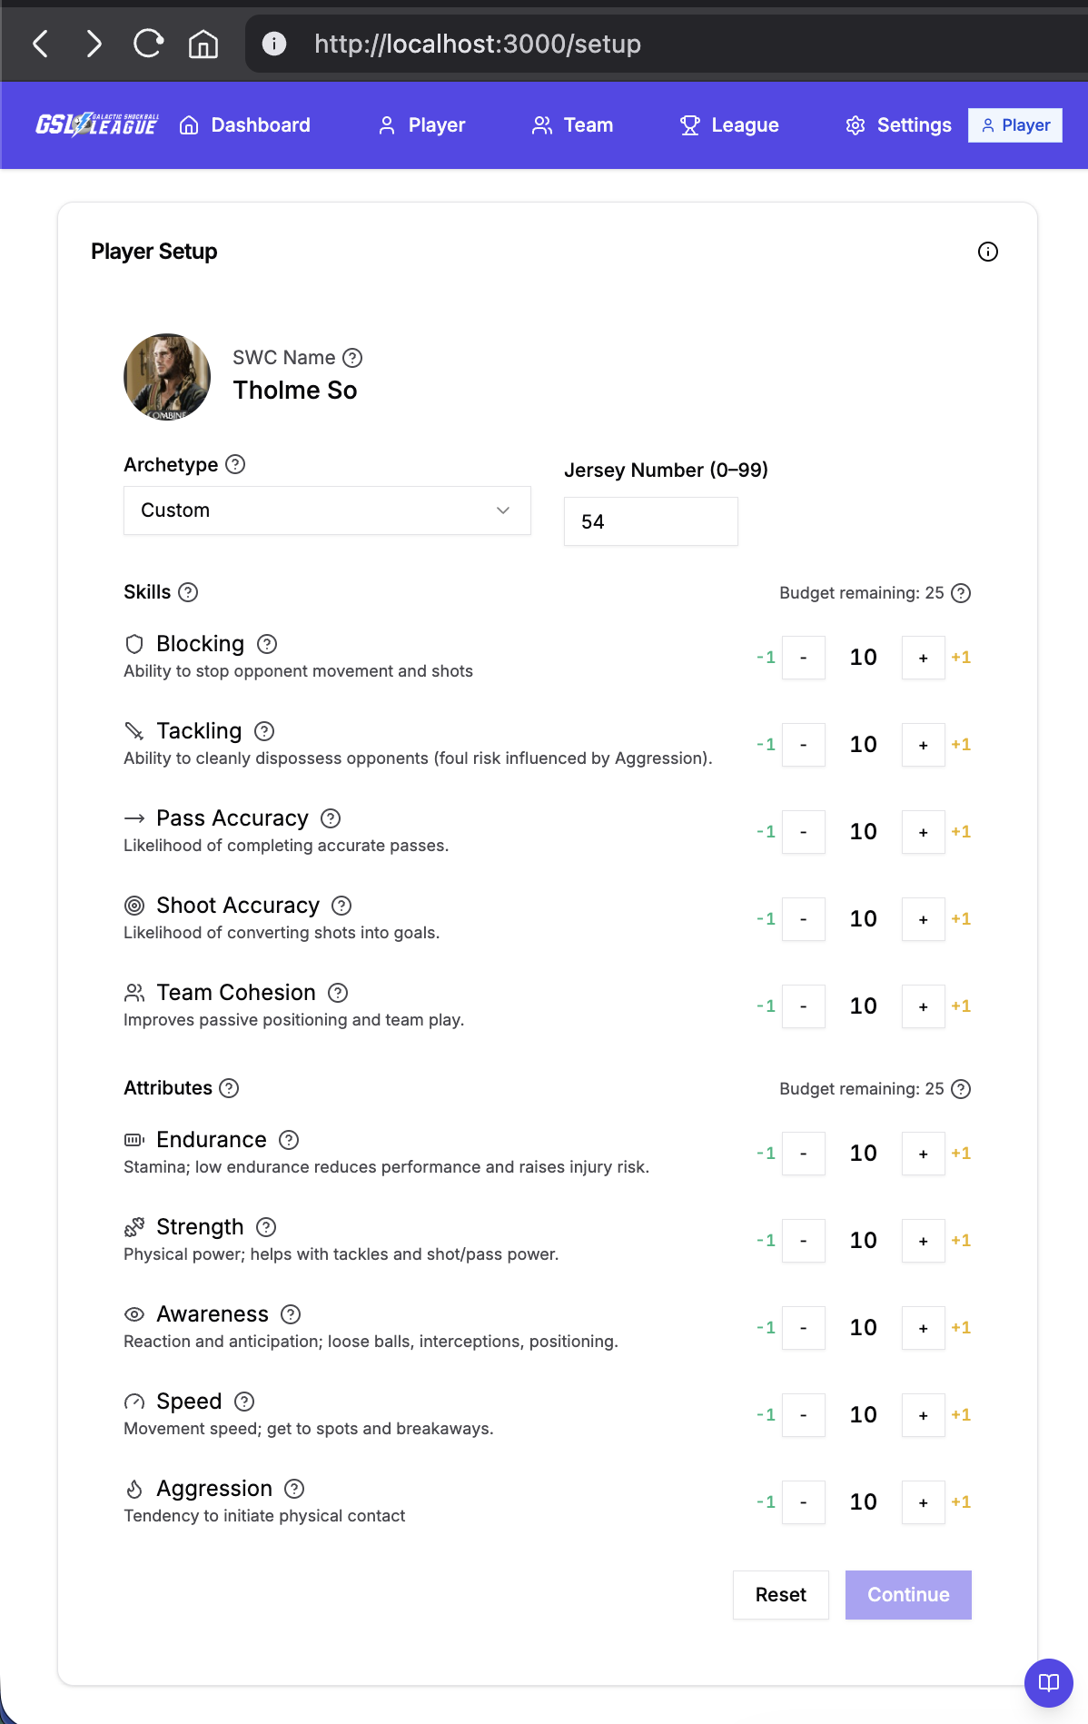This screenshot has height=1724, width=1088.
Task: Click the Continue button
Action: click(908, 1595)
